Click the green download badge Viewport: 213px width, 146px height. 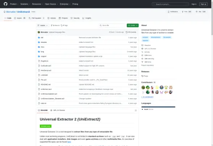click(45, 126)
